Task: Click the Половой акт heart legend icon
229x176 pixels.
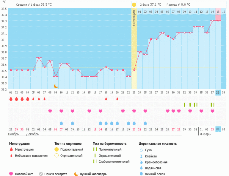Action: tap(11, 174)
